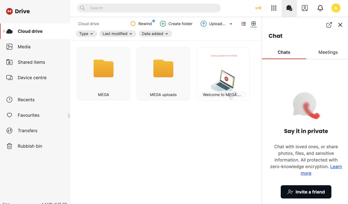Open the Contacts panel icon
Screen dimensions: 348x204
305,8
